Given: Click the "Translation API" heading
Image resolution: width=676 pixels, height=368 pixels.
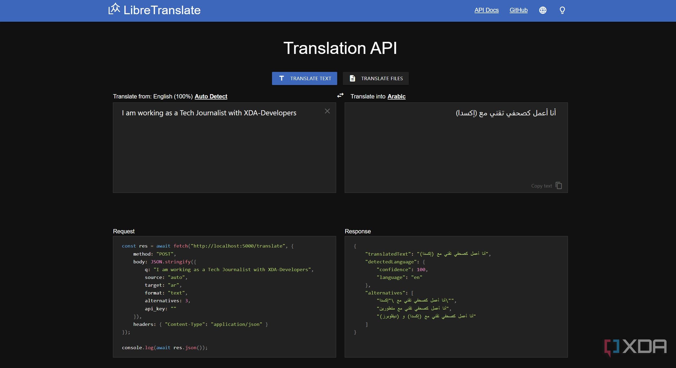Looking at the screenshot, I should pos(340,48).
